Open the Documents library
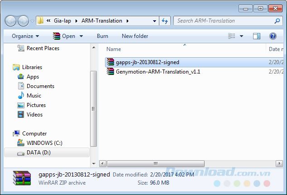Image resolution: width=287 pixels, height=195 pixels. coord(40,86)
